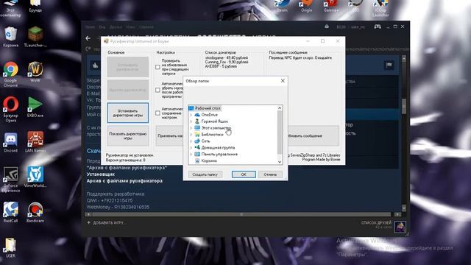Open Origin desktop shortcut

[306, 6]
